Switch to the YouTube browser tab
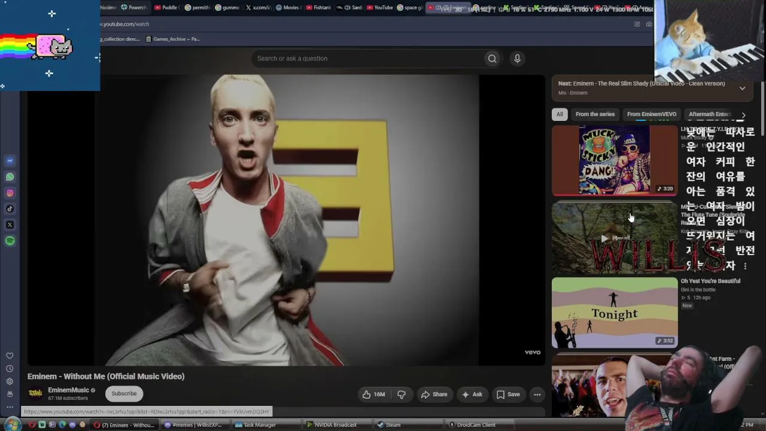Image resolution: width=766 pixels, height=431 pixels. [379, 8]
